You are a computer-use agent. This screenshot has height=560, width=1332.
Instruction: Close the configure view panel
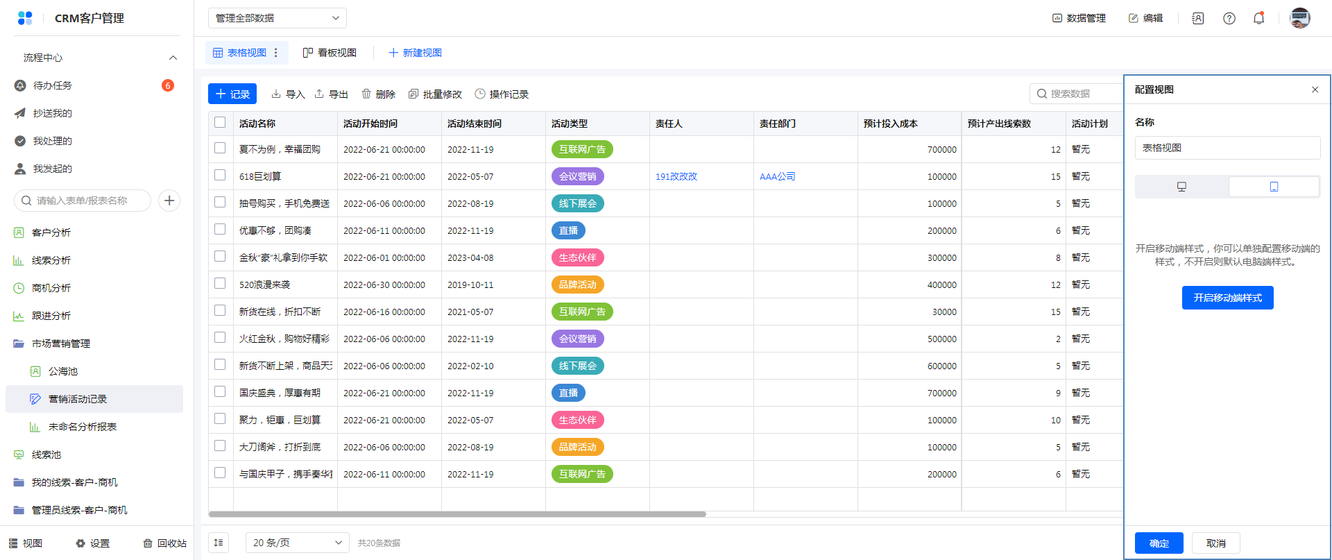[1315, 90]
